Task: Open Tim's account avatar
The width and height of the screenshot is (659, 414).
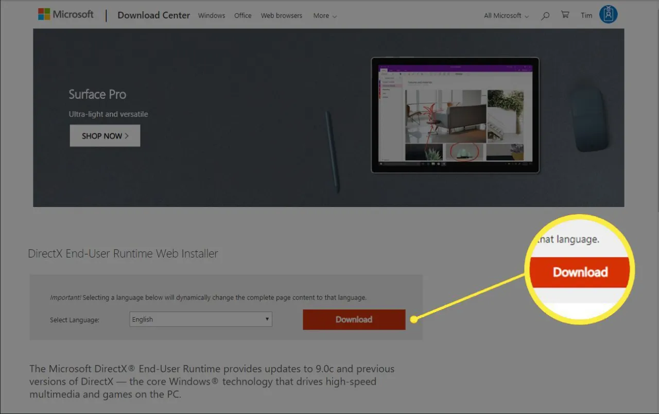Action: (x=608, y=14)
